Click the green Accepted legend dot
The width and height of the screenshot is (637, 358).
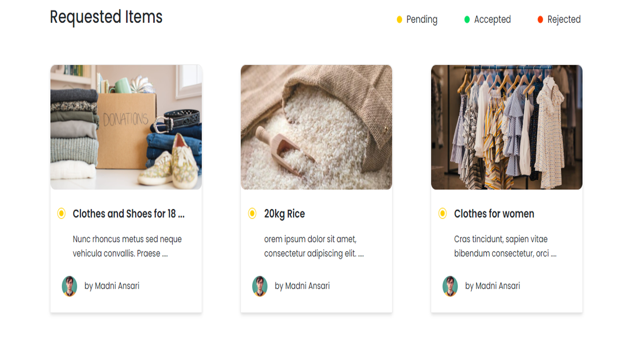pyautogui.click(x=467, y=20)
